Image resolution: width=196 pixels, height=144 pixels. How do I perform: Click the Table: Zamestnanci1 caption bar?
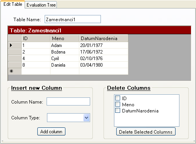pyautogui.click(x=99, y=30)
